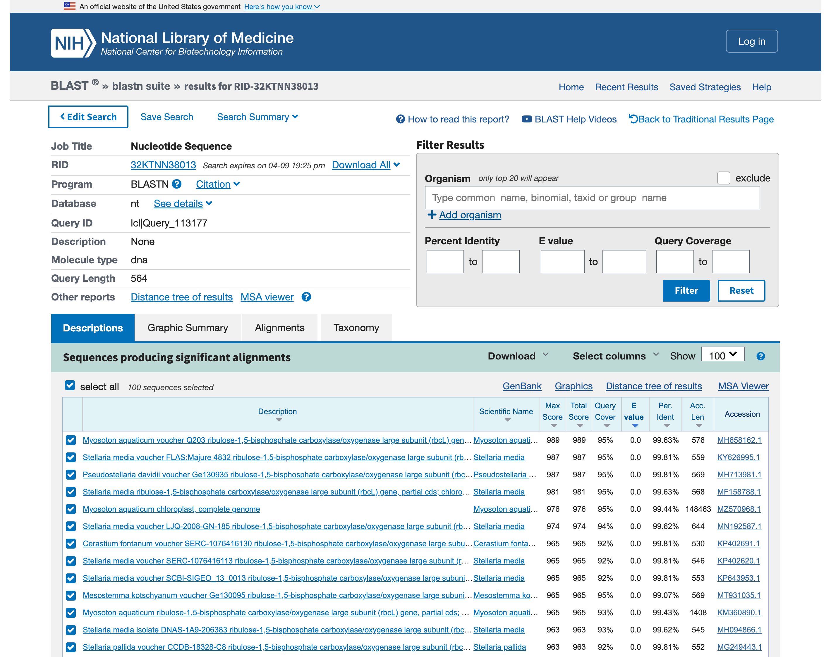Image resolution: width=831 pixels, height=657 pixels.
Task: Click help icon next to Show dropdown
Action: point(760,356)
